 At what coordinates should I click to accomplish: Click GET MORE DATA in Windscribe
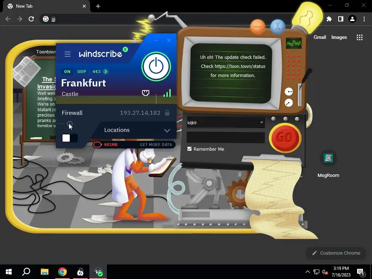coord(156,145)
